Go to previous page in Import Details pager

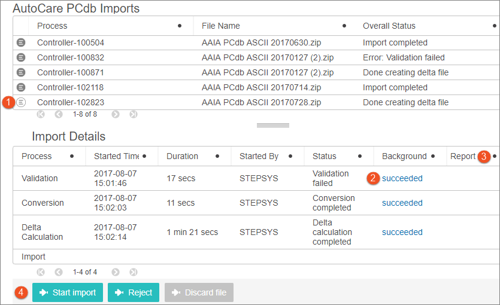pyautogui.click(x=58, y=272)
